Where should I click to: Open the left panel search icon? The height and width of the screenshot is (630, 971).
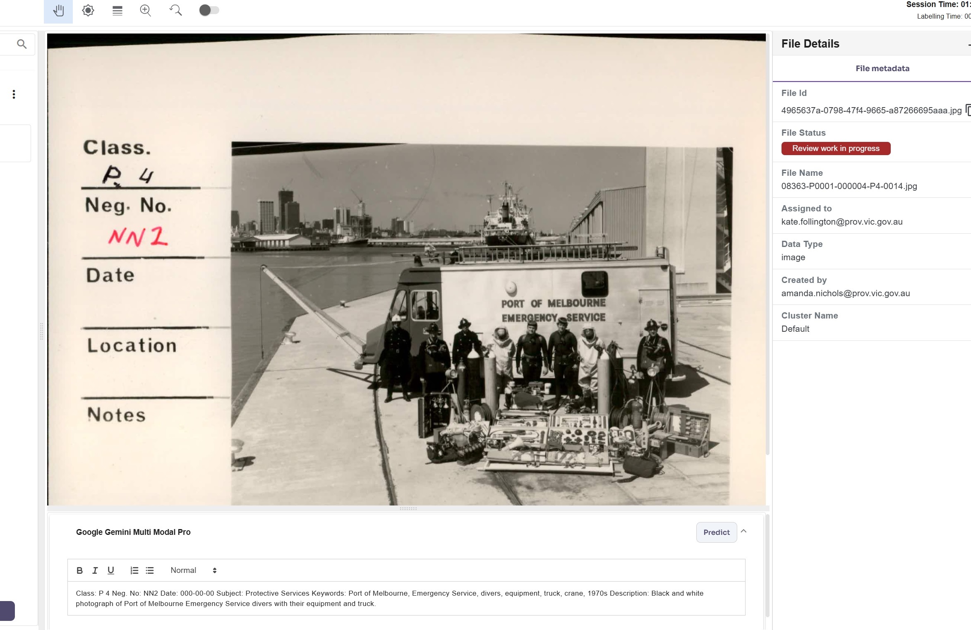click(22, 44)
